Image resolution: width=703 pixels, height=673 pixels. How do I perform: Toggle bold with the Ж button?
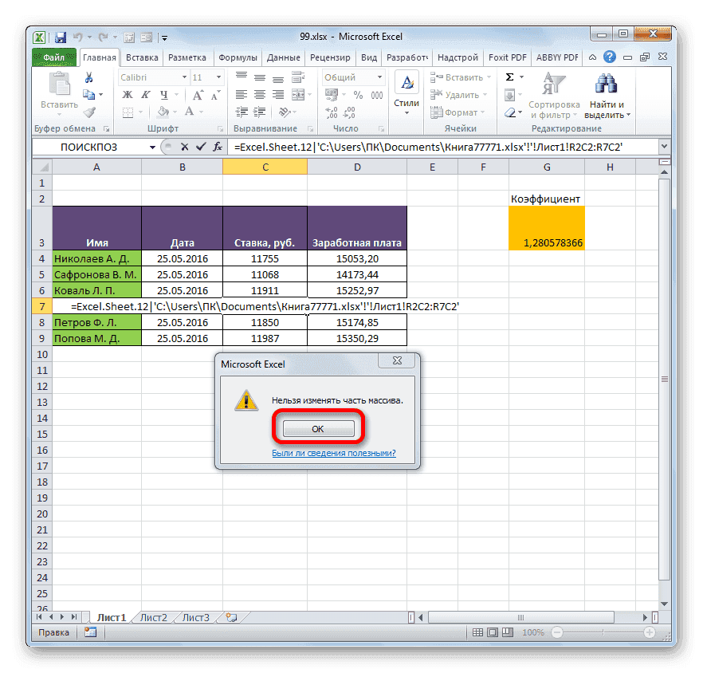pyautogui.click(x=128, y=94)
